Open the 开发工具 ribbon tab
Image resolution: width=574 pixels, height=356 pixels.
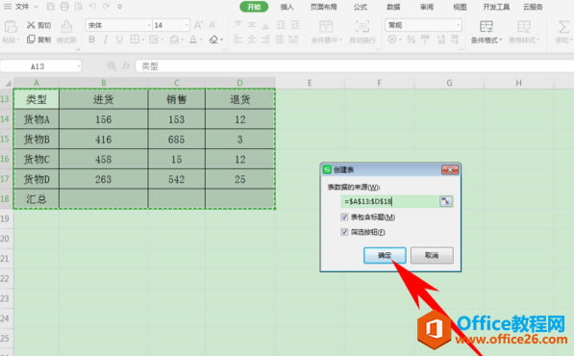tap(496, 7)
